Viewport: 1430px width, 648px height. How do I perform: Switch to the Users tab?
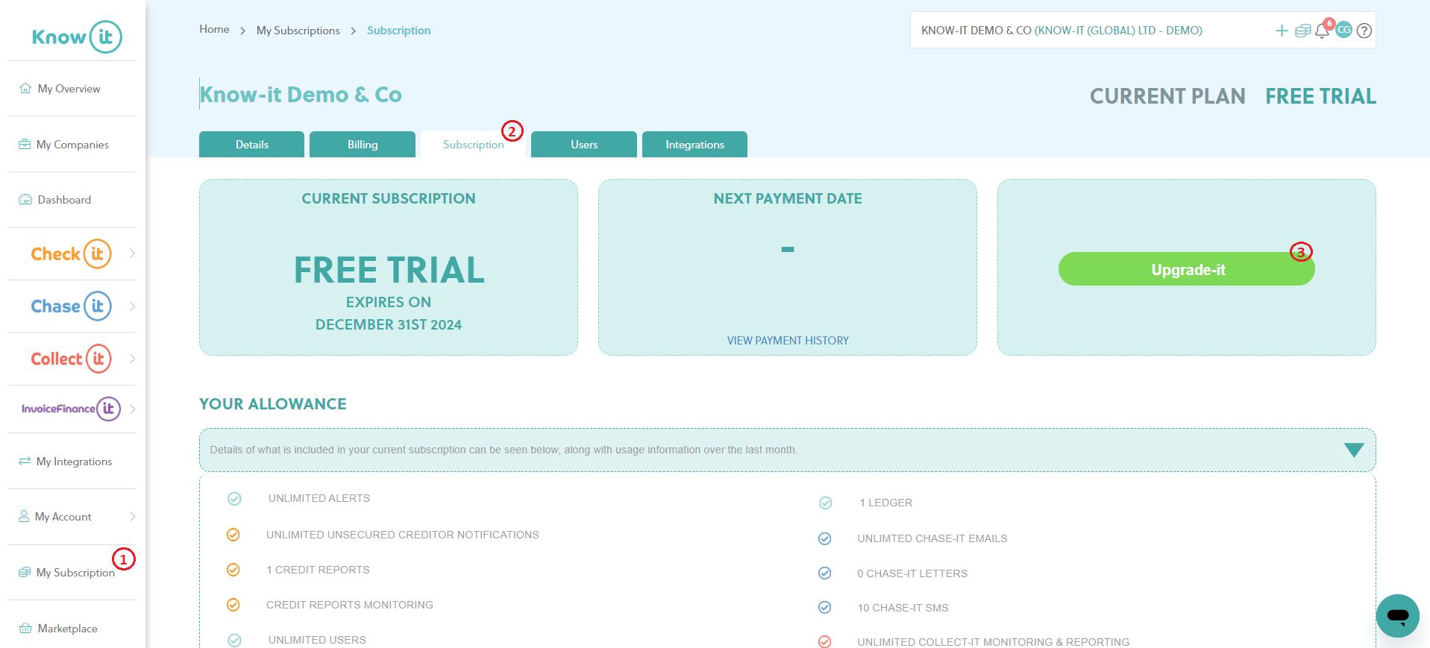click(584, 144)
